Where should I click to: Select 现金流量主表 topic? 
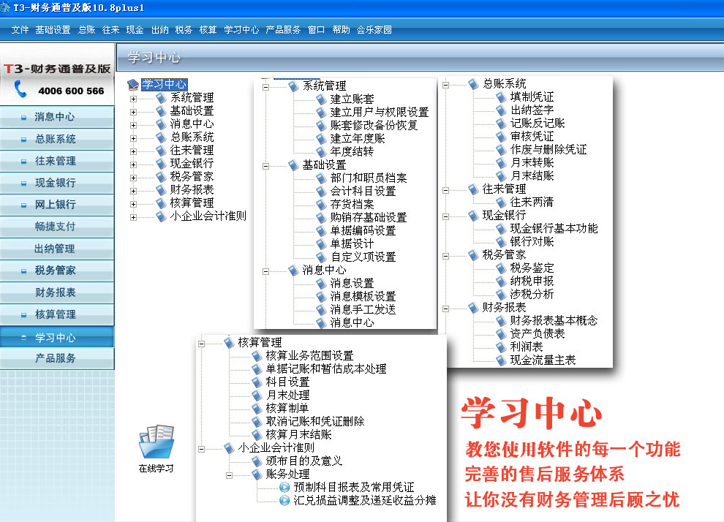(x=543, y=360)
